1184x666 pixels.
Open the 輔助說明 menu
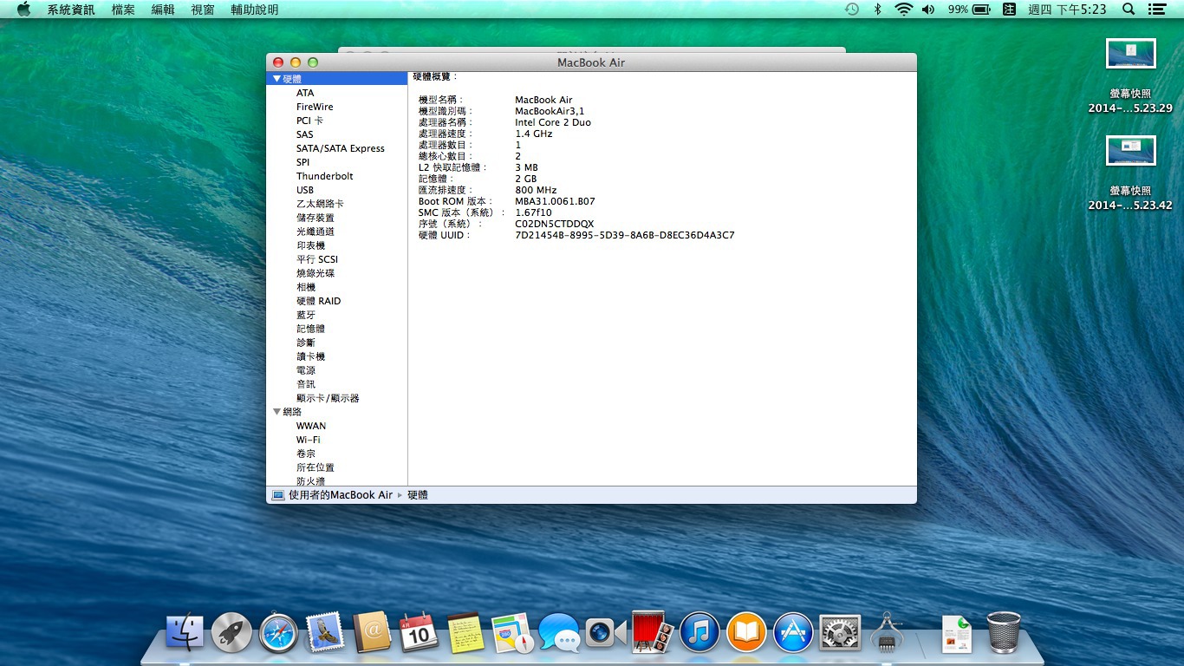click(x=255, y=10)
